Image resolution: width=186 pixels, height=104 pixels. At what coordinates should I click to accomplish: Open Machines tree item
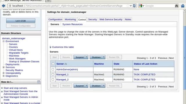click(14, 56)
